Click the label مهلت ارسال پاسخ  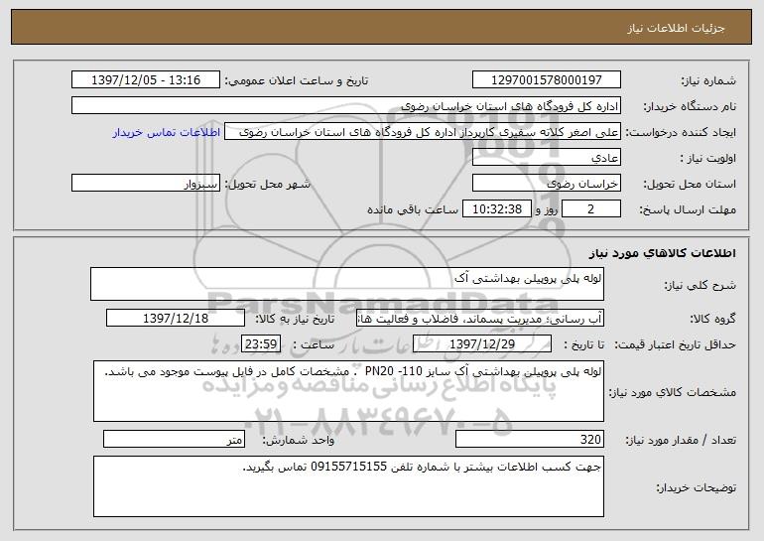click(x=688, y=209)
